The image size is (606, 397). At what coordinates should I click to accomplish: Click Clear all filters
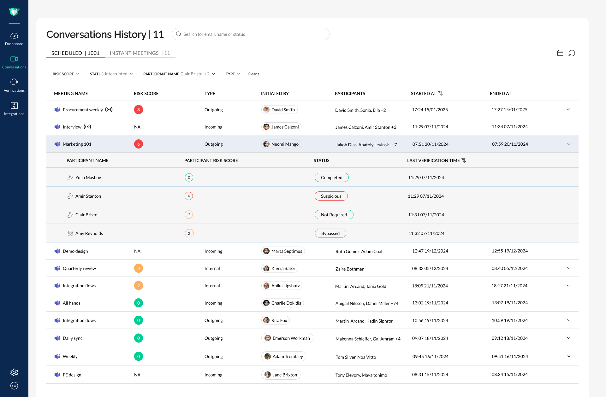pyautogui.click(x=254, y=74)
